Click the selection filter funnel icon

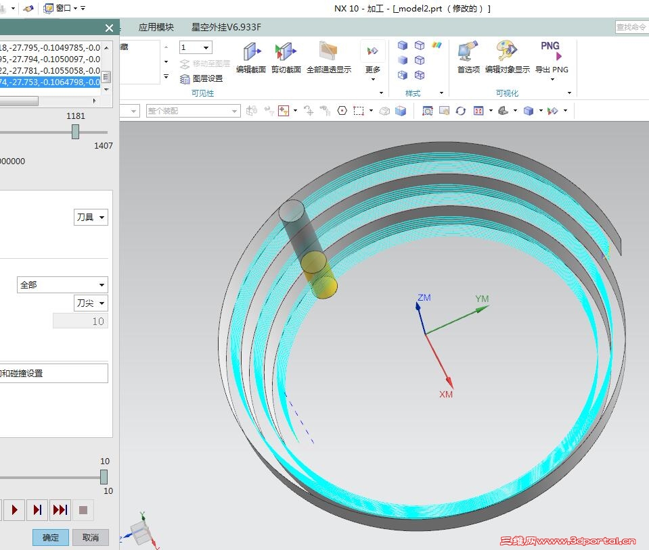284,111
